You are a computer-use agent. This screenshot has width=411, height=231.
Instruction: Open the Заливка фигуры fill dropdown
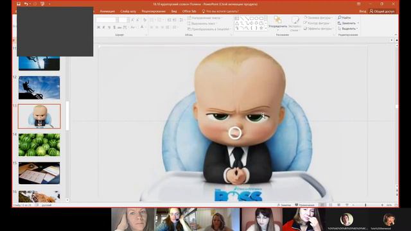coord(318,17)
